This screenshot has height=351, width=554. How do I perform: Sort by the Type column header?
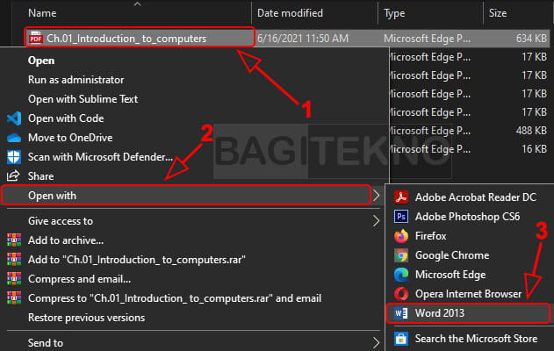(394, 13)
